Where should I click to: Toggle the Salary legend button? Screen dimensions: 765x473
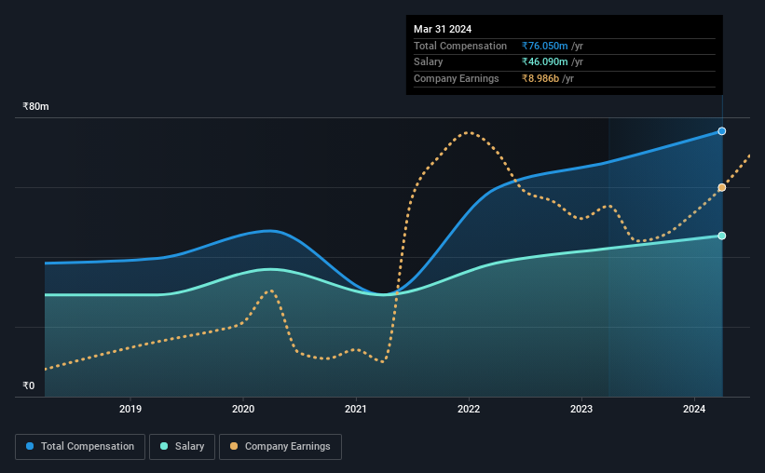pyautogui.click(x=182, y=447)
